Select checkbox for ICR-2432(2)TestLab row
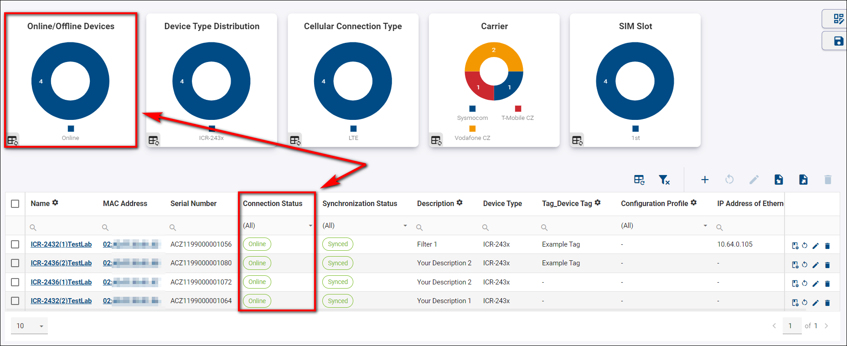This screenshot has width=847, height=346. [x=15, y=301]
